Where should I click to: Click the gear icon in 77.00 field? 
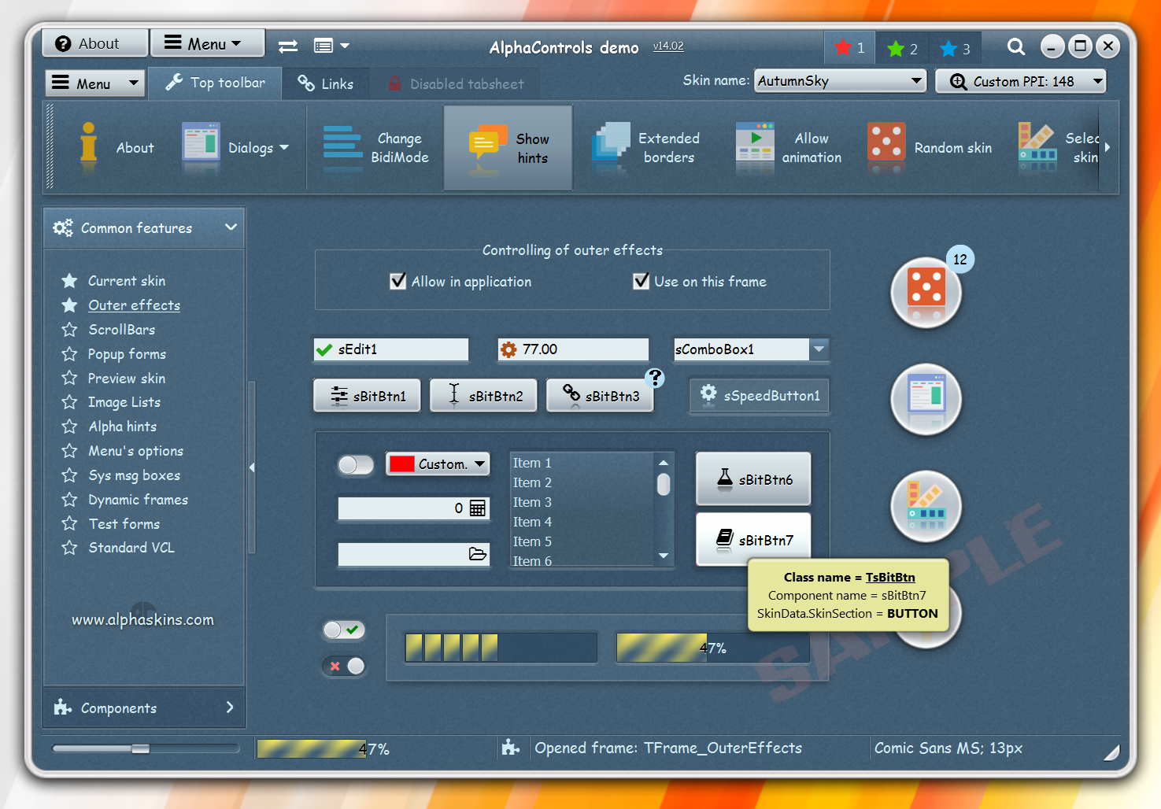click(508, 349)
